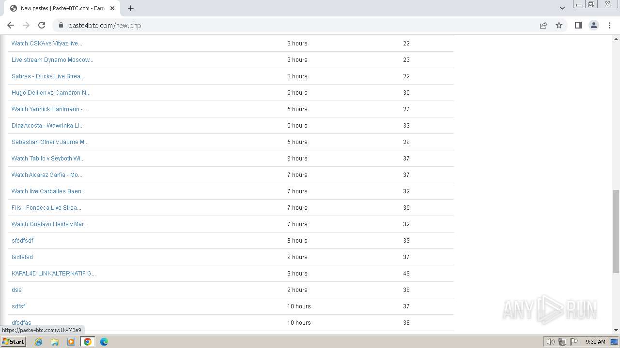
Task: Go forward to the next page
Action: click(26, 25)
